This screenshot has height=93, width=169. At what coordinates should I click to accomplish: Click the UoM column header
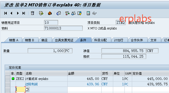pyautogui.click(x=128, y=73)
